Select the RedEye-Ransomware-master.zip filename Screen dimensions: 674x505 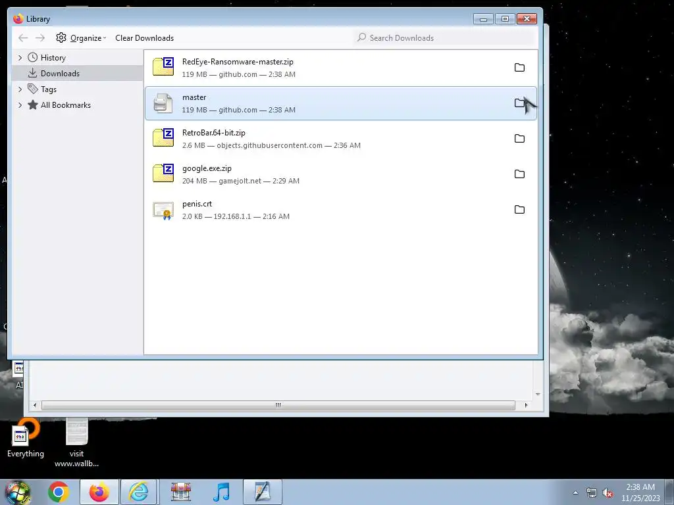tap(238, 62)
